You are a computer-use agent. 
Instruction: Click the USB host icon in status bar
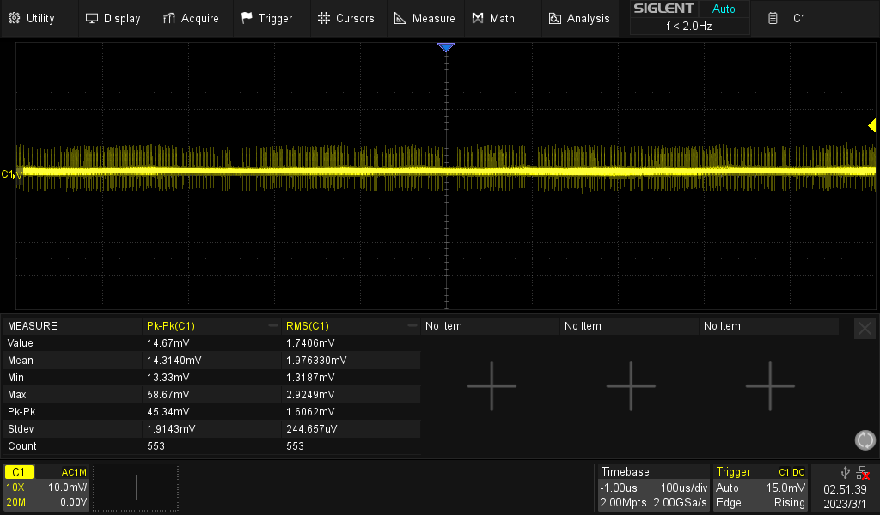pyautogui.click(x=844, y=471)
